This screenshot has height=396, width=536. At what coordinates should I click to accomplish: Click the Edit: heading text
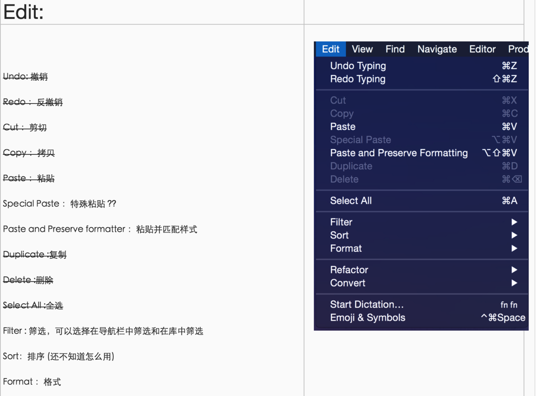click(x=23, y=12)
